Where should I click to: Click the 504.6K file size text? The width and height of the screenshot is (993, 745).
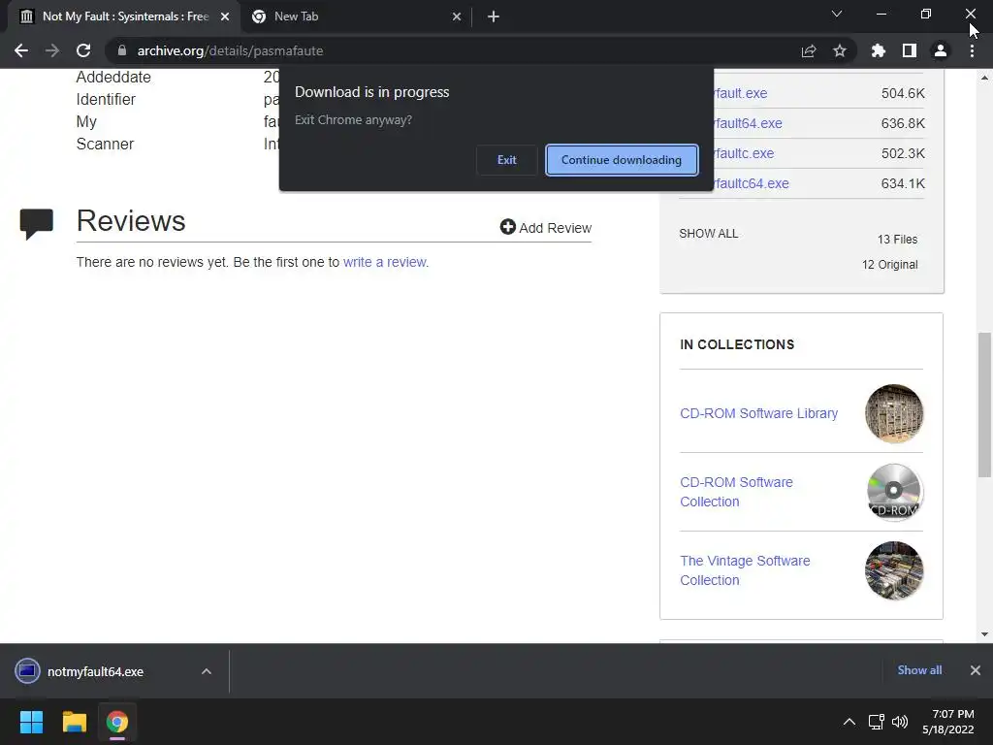point(903,93)
